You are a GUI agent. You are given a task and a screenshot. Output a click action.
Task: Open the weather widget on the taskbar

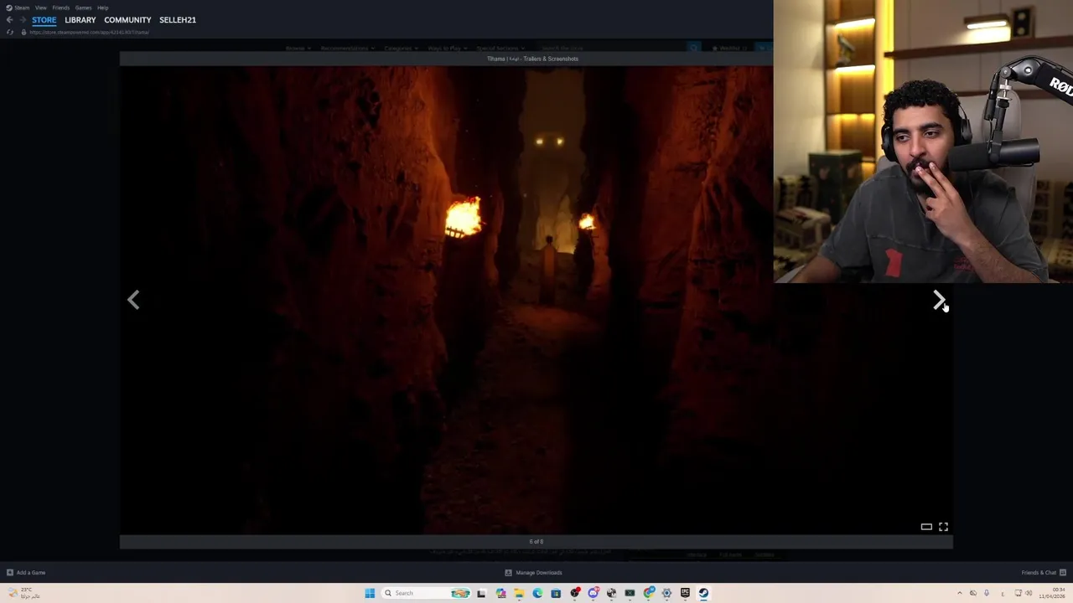(23, 593)
